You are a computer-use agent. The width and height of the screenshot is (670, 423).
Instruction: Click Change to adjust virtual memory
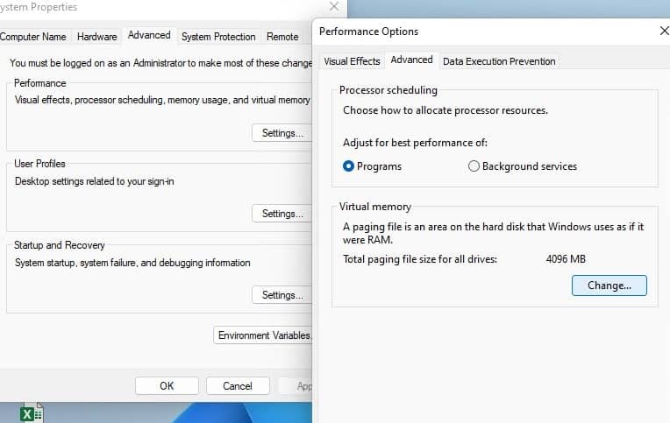[609, 286]
